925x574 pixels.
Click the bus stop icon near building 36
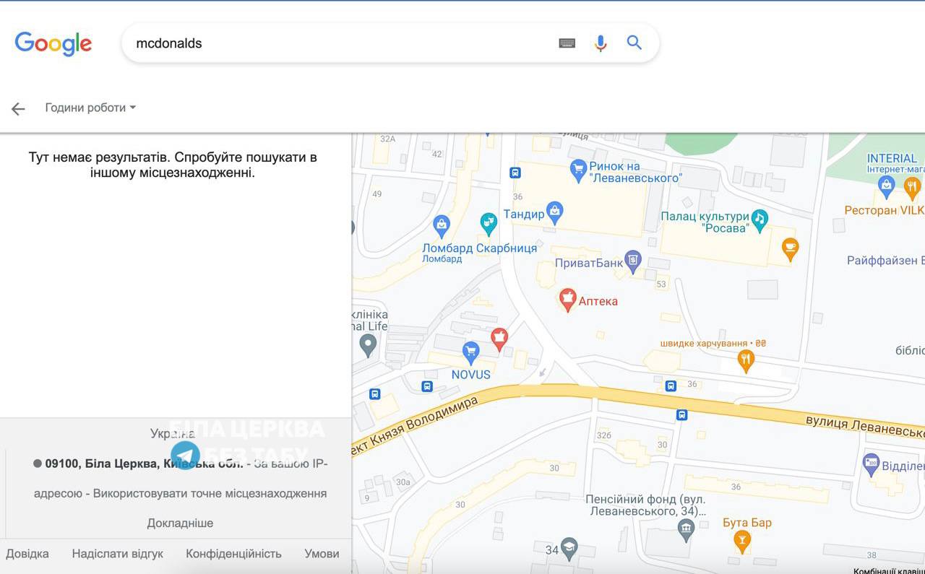(x=671, y=386)
